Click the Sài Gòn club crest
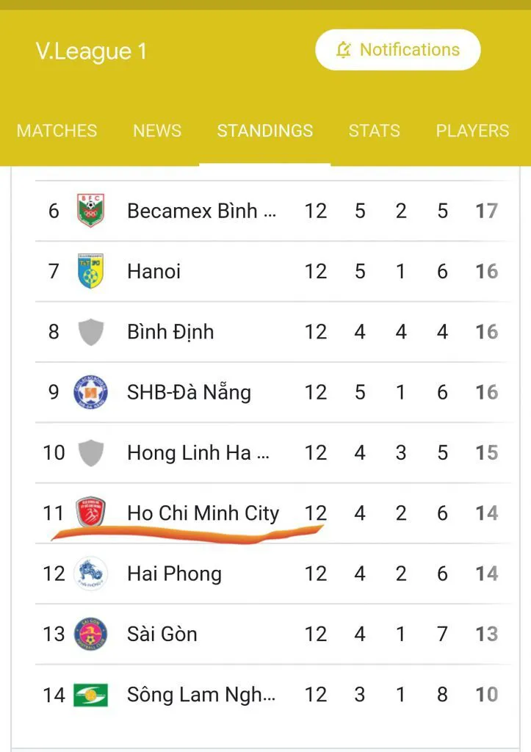The width and height of the screenshot is (531, 752). click(x=91, y=634)
